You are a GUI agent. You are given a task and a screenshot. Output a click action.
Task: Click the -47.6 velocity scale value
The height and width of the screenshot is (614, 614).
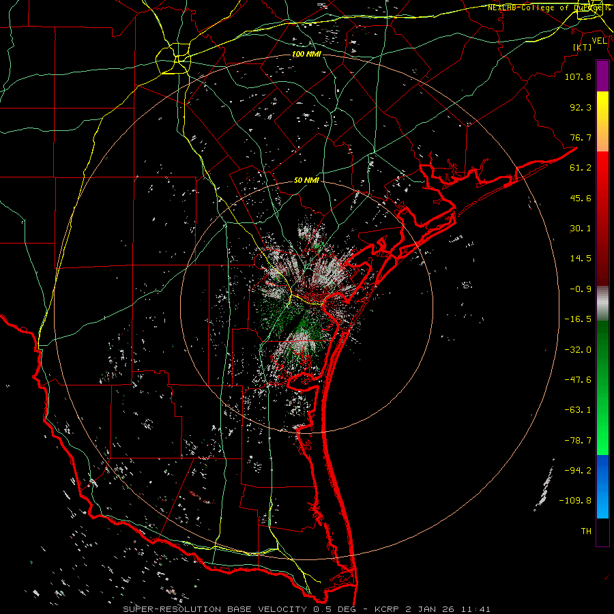coord(578,380)
